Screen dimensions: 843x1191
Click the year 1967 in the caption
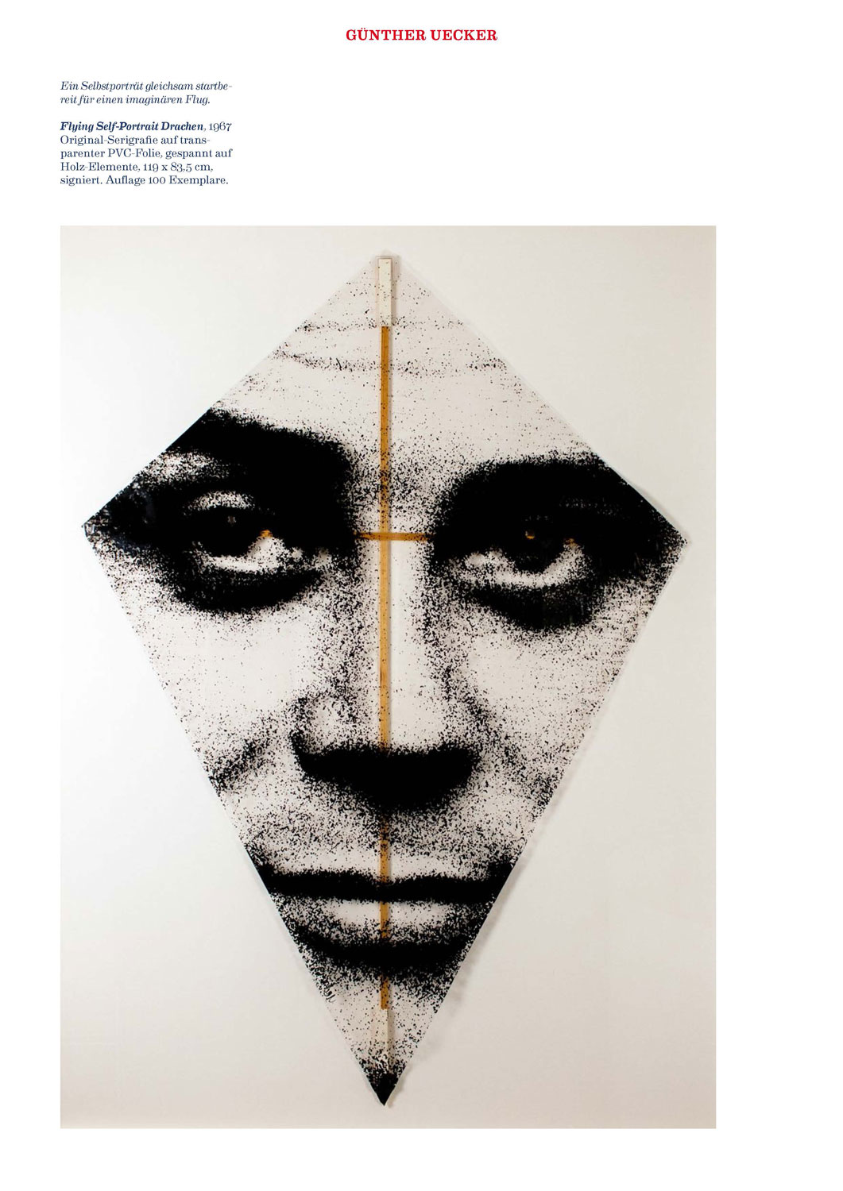(x=220, y=126)
